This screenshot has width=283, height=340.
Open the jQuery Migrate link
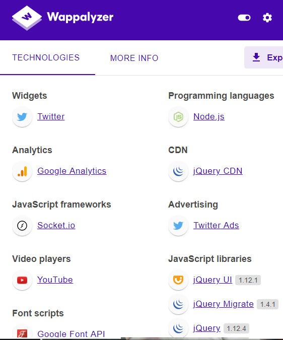224,304
